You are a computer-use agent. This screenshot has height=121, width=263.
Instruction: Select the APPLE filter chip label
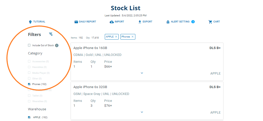click(110, 37)
